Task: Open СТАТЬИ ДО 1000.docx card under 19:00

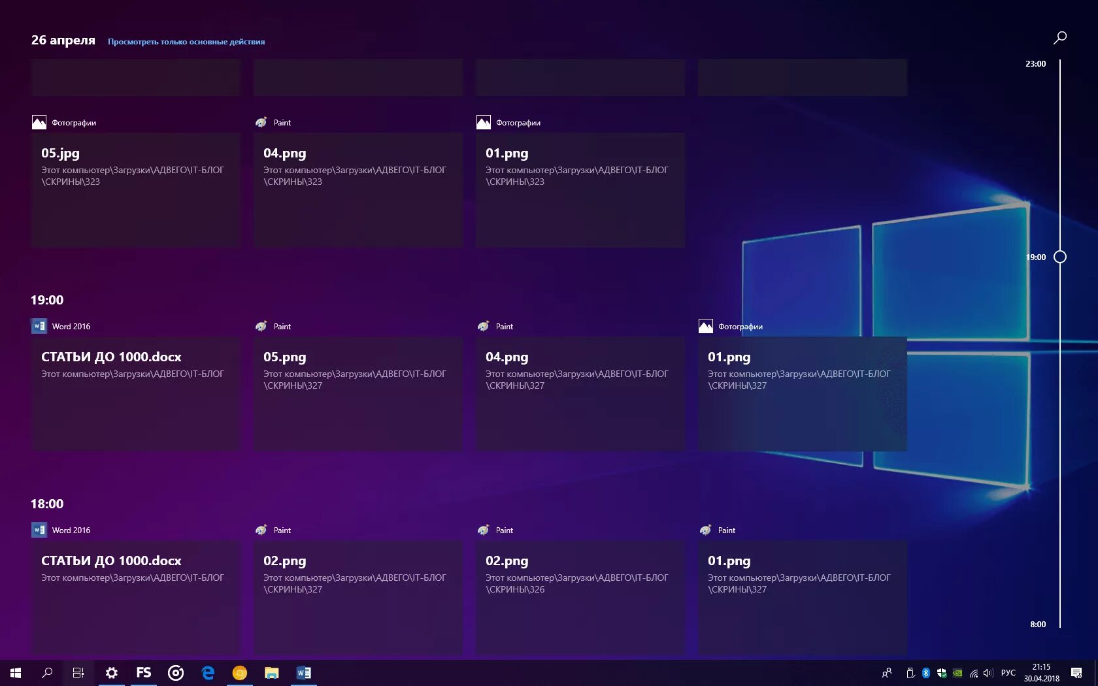Action: tap(136, 393)
